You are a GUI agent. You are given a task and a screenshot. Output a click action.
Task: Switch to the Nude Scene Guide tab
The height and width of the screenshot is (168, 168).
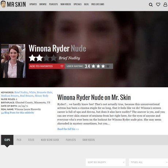tap(50, 140)
